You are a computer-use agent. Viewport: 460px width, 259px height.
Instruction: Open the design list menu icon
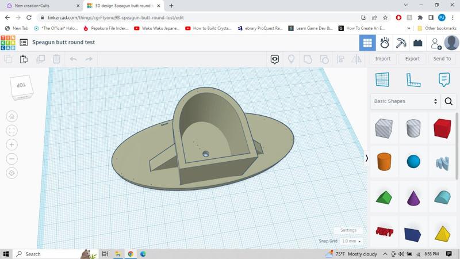[x=24, y=43]
